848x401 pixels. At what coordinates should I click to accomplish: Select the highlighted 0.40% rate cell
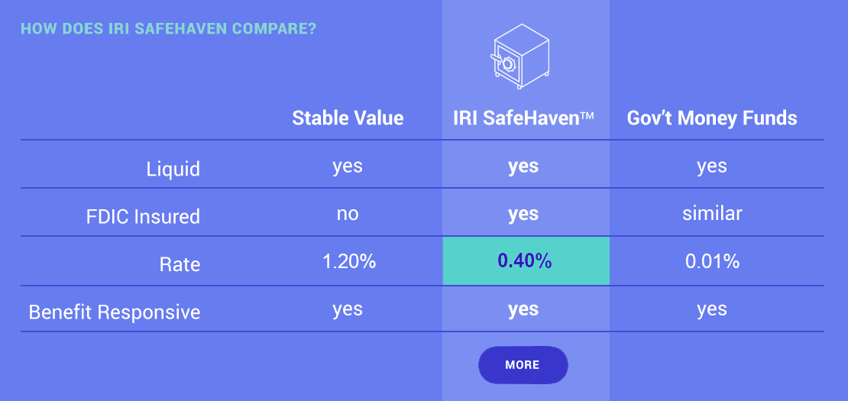click(525, 261)
